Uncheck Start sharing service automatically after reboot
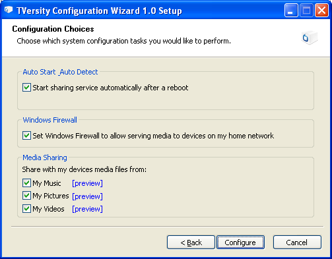Viewport: 332px width, 259px height. 26,88
